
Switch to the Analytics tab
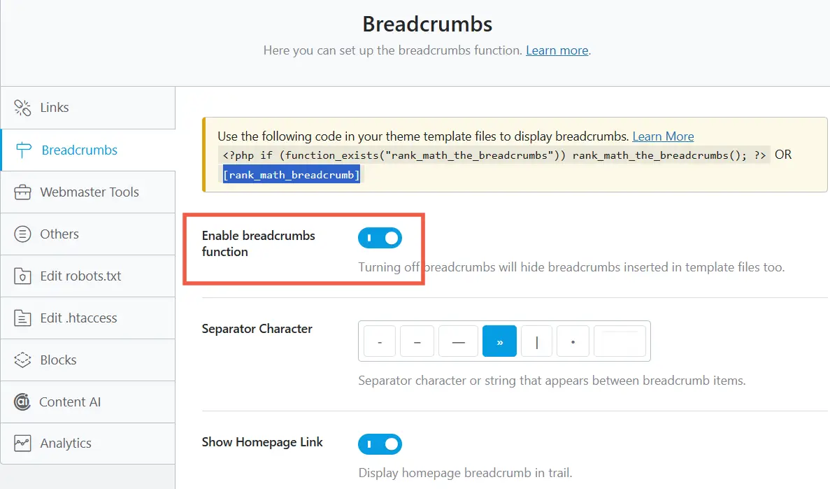[66, 444]
